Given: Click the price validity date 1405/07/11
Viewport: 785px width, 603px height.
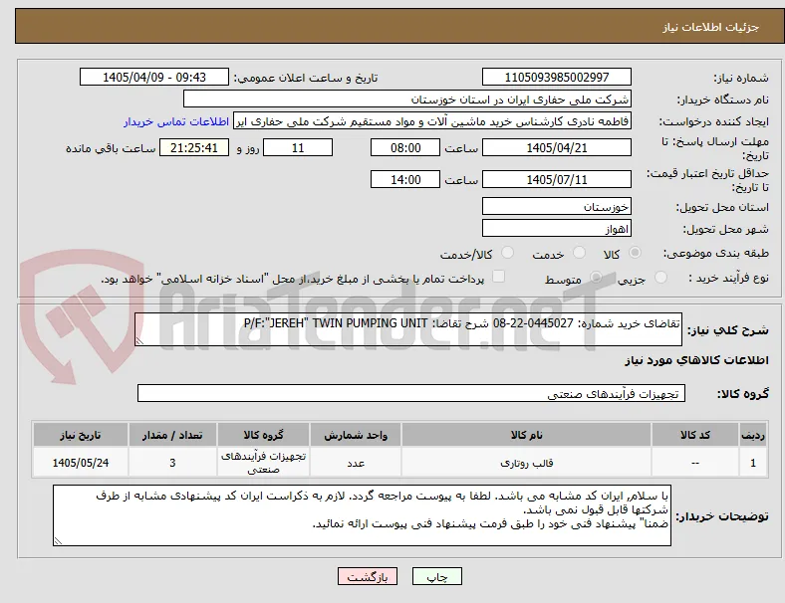Looking at the screenshot, I should [x=557, y=179].
